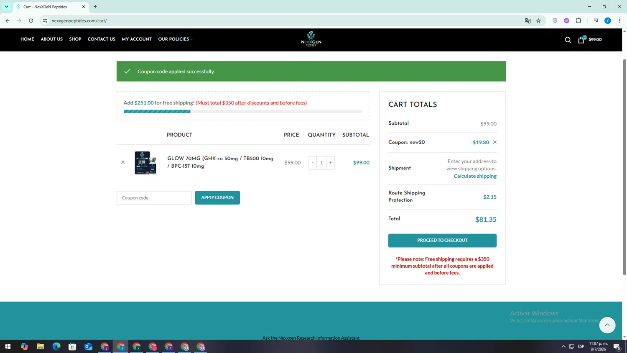The height and width of the screenshot is (353, 627).
Task: Open the Extensions puzzle menu
Action: pyautogui.click(x=579, y=20)
